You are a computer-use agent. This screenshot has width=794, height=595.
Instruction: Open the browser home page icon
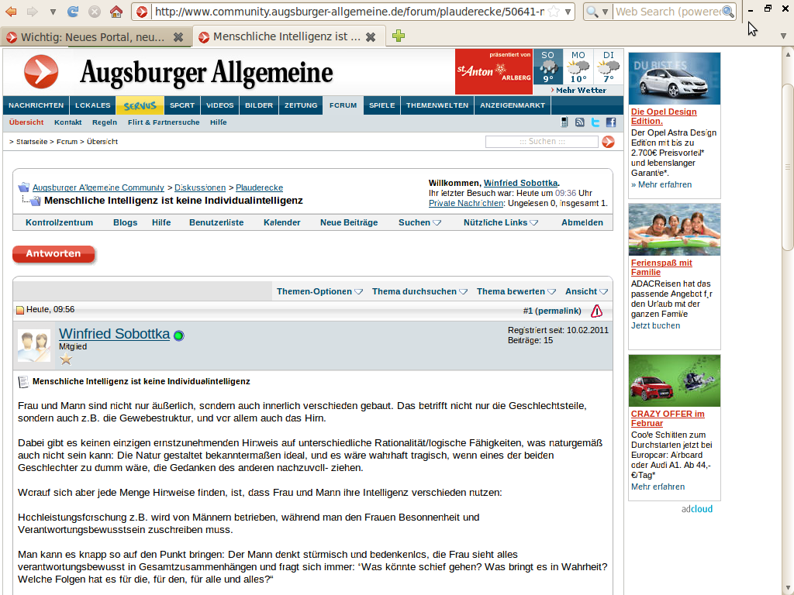click(x=116, y=11)
